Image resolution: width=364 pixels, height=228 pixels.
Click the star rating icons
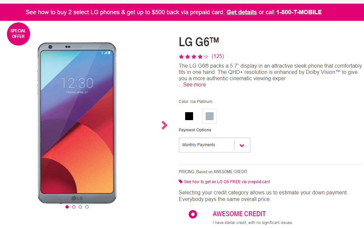pos(194,56)
